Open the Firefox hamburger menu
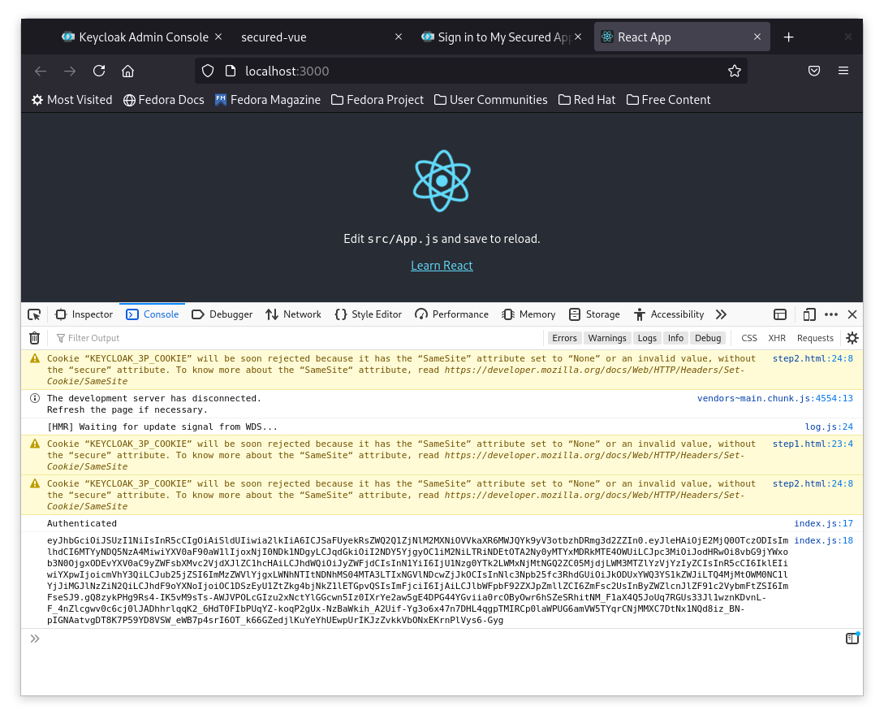This screenshot has height=719, width=884. coord(843,71)
